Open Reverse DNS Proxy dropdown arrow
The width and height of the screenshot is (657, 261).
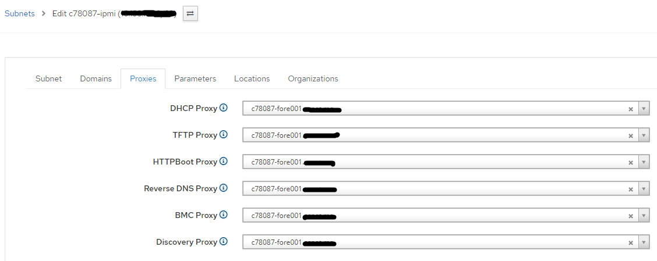[644, 189]
